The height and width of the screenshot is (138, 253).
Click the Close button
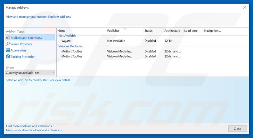click(238, 129)
